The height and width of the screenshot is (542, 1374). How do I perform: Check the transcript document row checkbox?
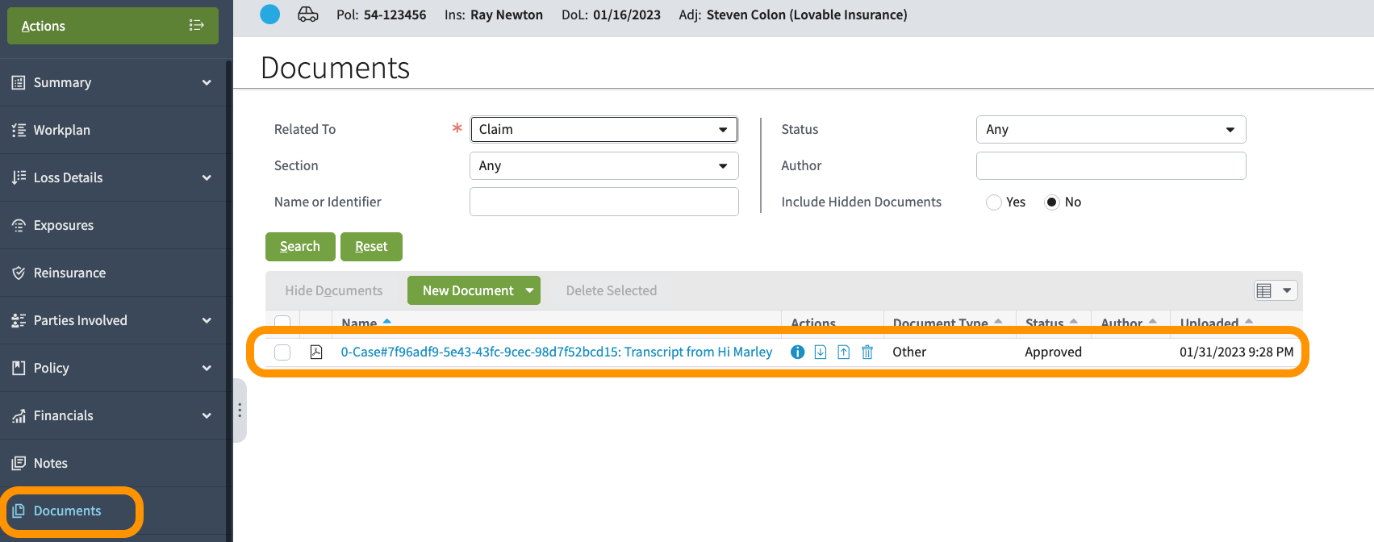pyautogui.click(x=282, y=352)
